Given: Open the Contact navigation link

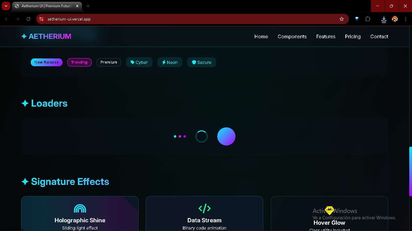Looking at the screenshot, I should (x=379, y=36).
